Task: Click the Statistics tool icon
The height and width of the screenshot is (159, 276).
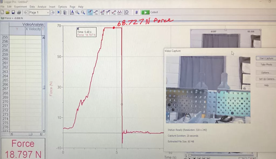Action: [x=102, y=12]
